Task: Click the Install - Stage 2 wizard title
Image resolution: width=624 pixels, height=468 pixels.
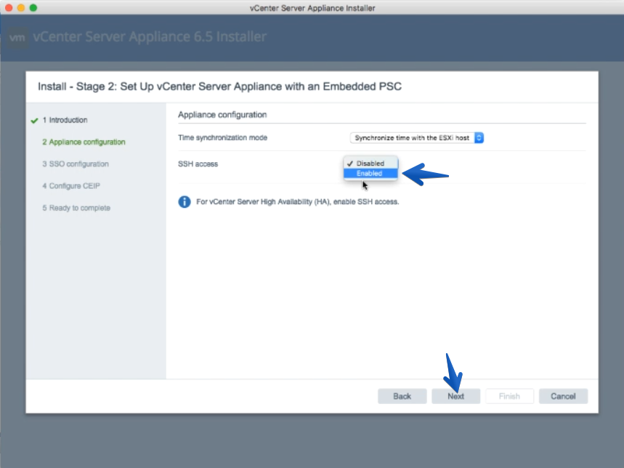Action: click(219, 86)
